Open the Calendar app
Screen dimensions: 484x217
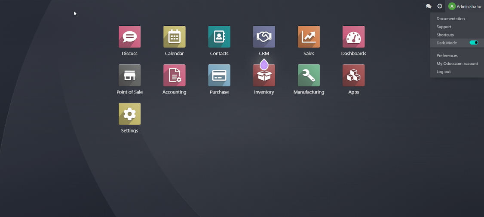click(x=175, y=36)
